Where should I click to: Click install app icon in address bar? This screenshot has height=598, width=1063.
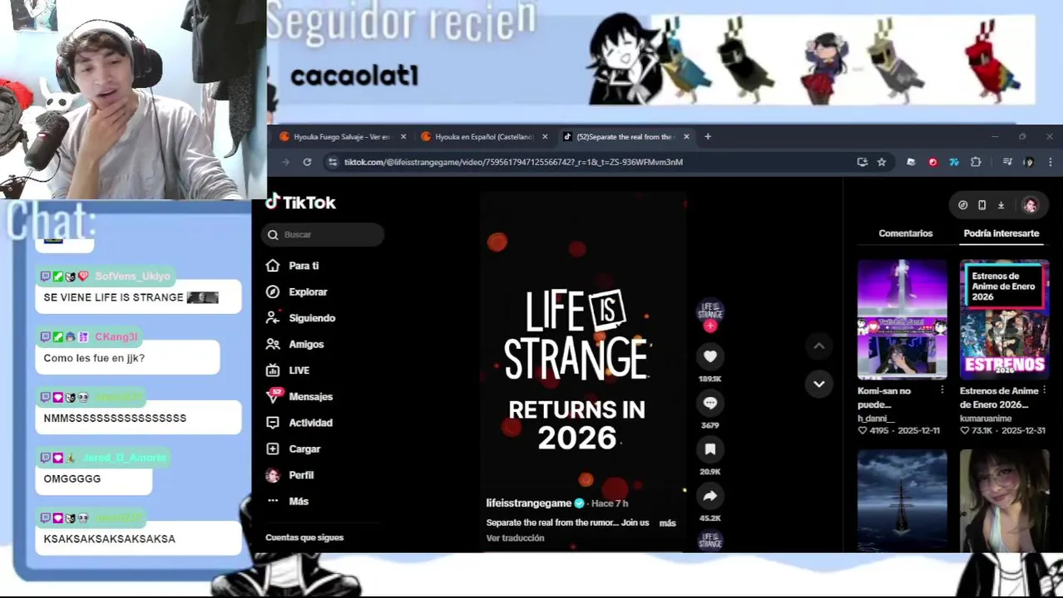pos(863,162)
